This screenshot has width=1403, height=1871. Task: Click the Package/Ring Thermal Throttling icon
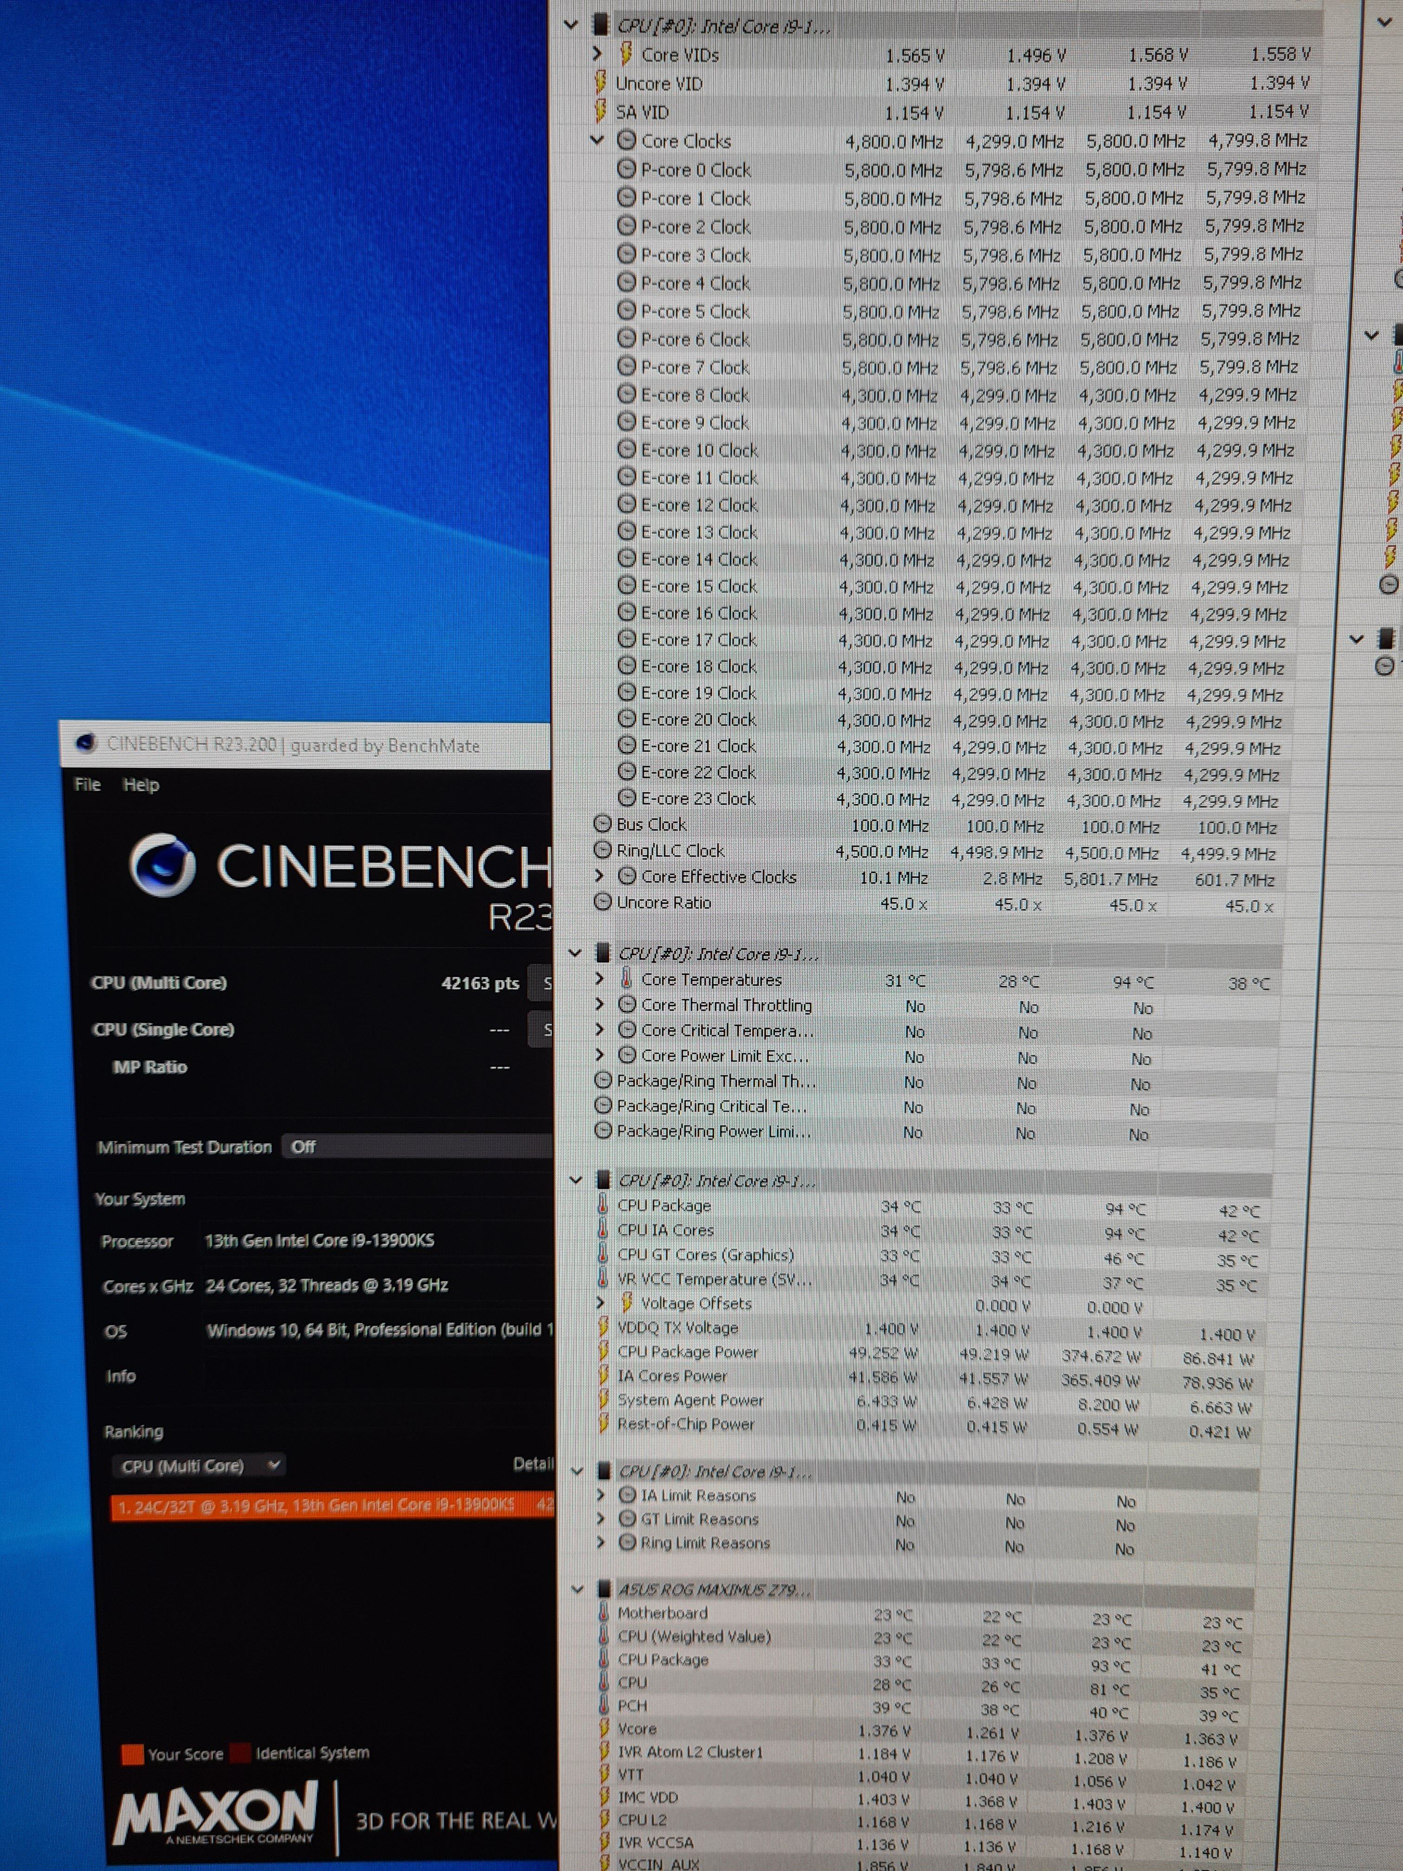pyautogui.click(x=603, y=1080)
